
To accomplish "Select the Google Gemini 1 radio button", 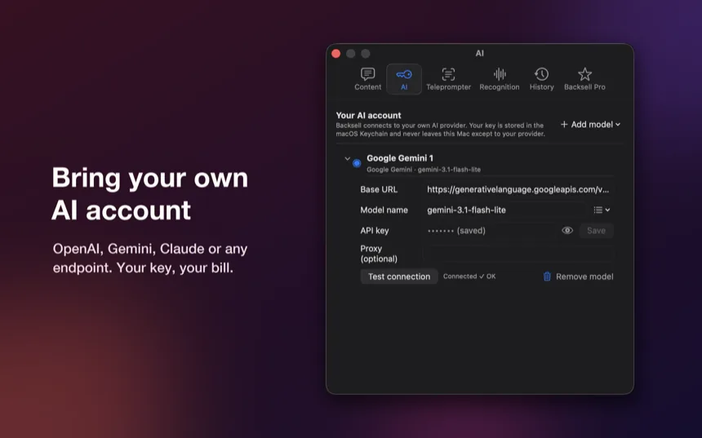I will [x=357, y=163].
